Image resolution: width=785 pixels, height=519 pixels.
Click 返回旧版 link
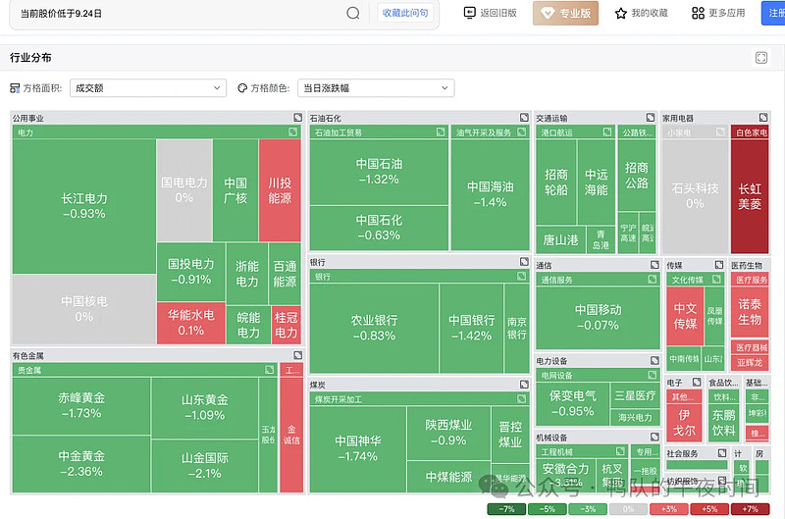coord(490,13)
